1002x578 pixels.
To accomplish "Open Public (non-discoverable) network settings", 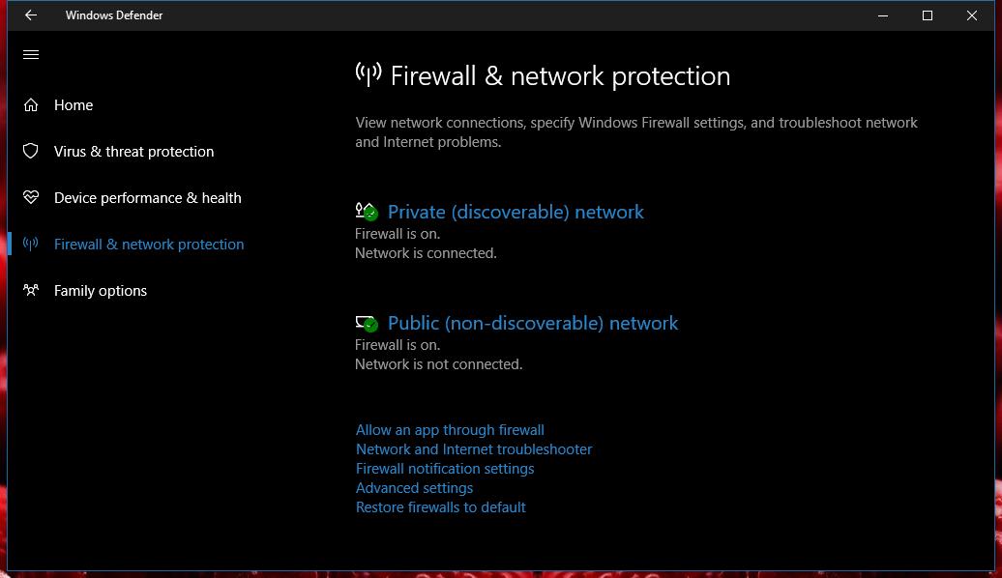I will coord(533,323).
